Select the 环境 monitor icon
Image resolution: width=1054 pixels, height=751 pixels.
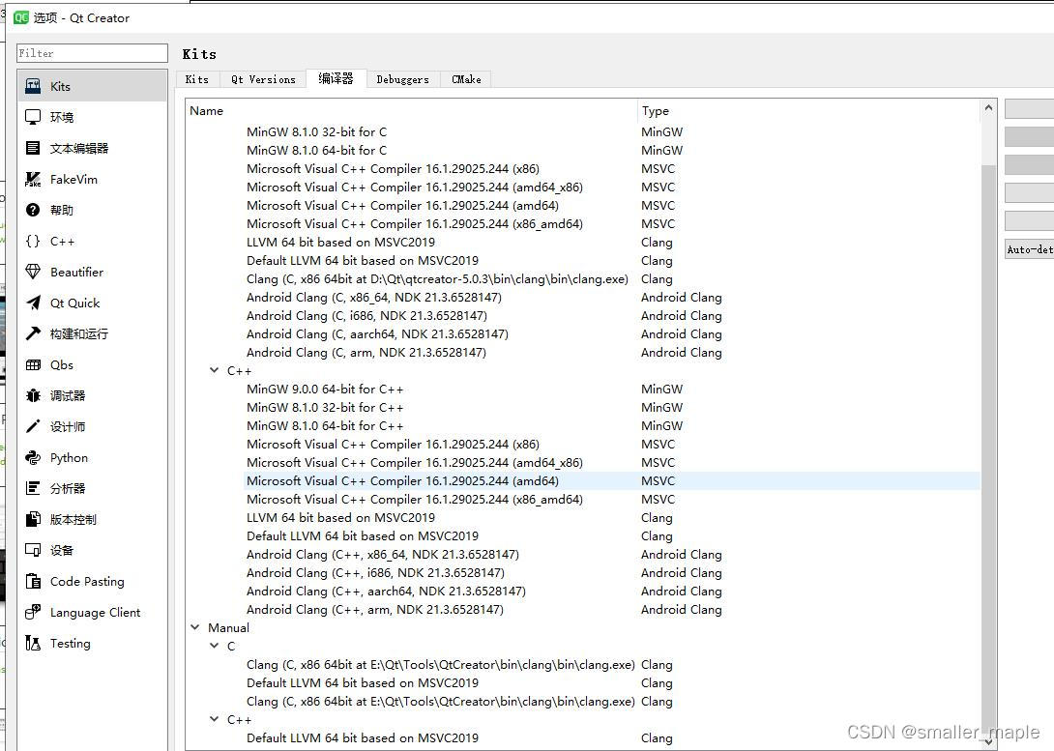point(33,117)
